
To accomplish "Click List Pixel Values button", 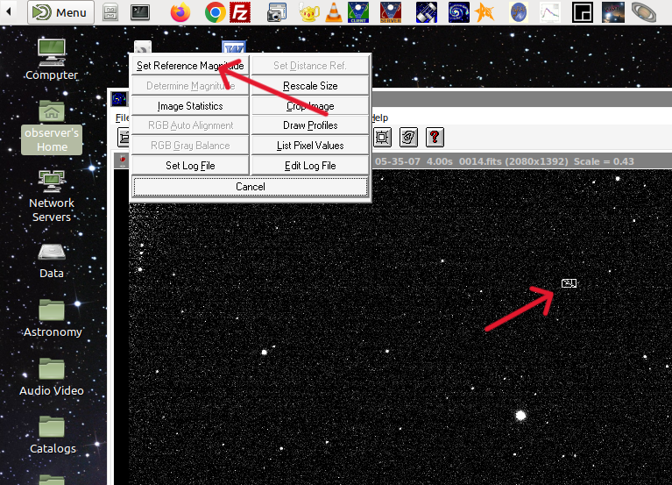I will click(310, 146).
